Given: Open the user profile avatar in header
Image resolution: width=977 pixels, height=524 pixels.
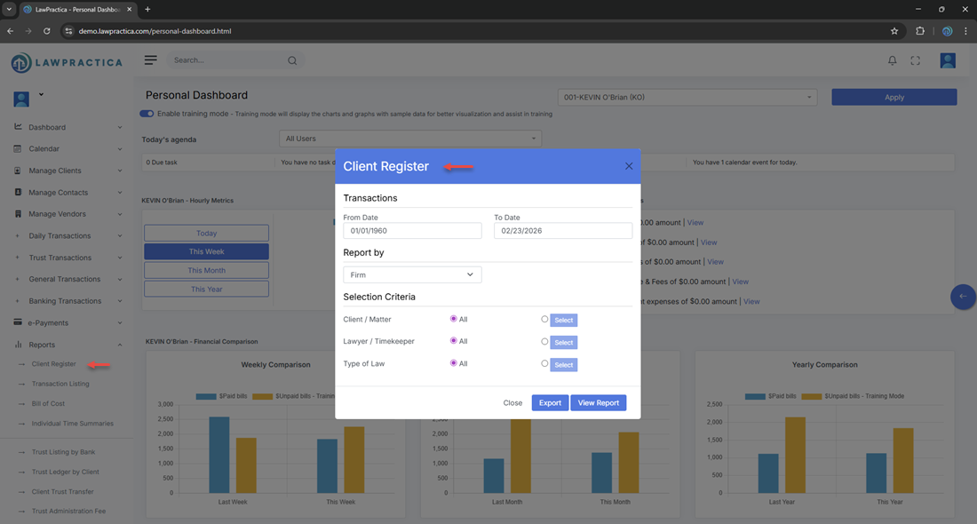Looking at the screenshot, I should 948,60.
